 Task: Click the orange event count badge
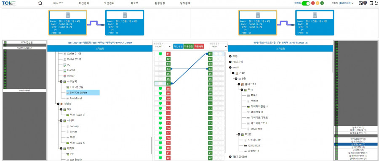(318, 3)
